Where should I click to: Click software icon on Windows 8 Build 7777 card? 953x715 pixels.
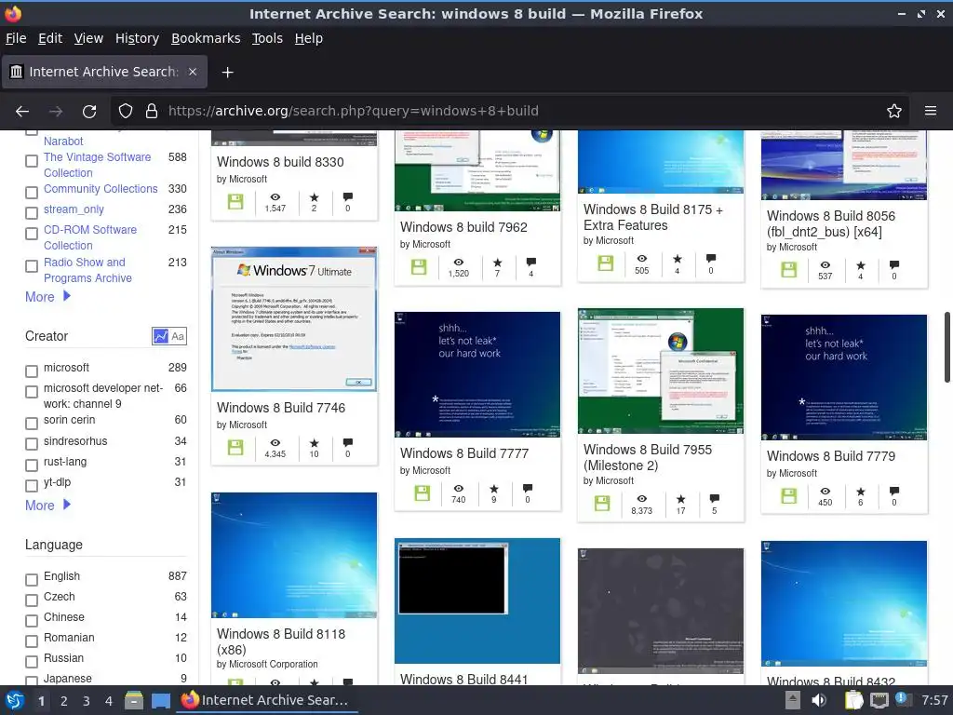coord(422,493)
